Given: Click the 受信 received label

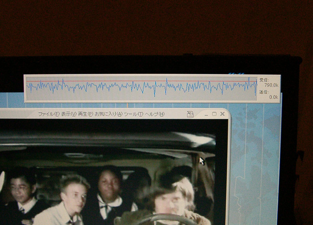Looking at the screenshot, I should [264, 80].
